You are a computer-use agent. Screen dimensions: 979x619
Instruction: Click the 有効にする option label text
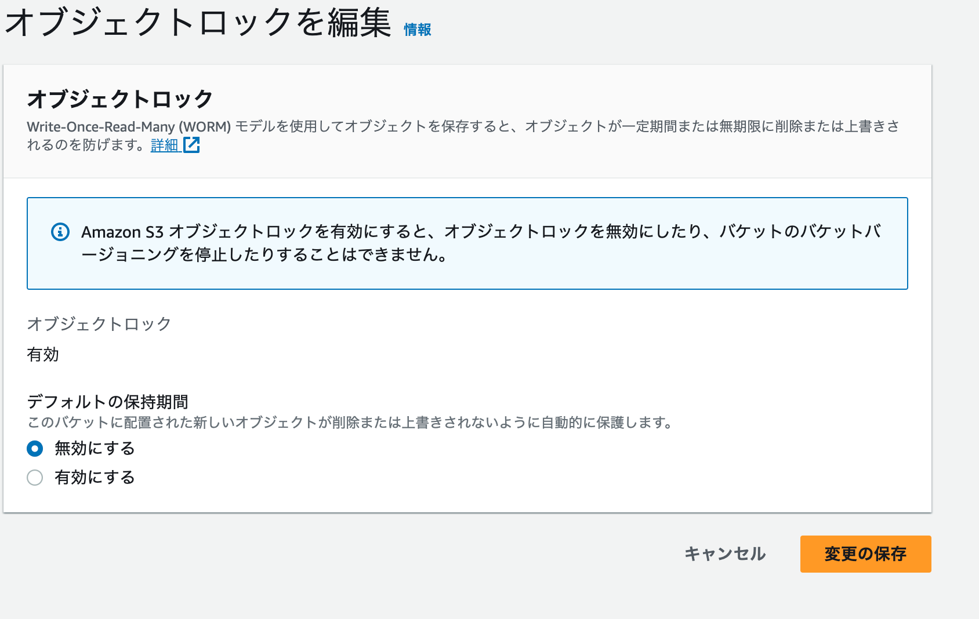pos(93,478)
